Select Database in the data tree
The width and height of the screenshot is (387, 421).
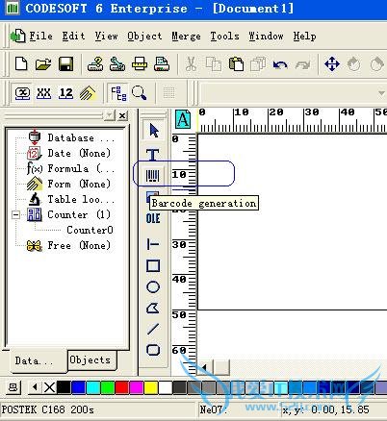coord(71,137)
